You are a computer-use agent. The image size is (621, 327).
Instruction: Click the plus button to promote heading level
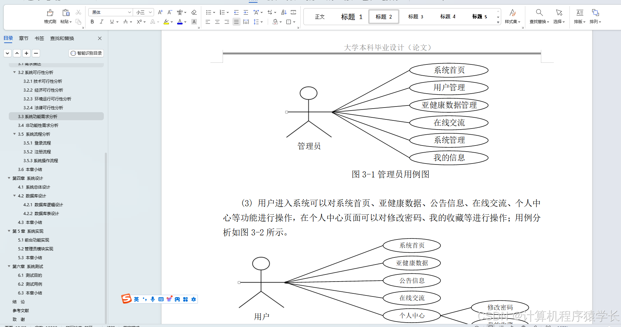tap(26, 53)
